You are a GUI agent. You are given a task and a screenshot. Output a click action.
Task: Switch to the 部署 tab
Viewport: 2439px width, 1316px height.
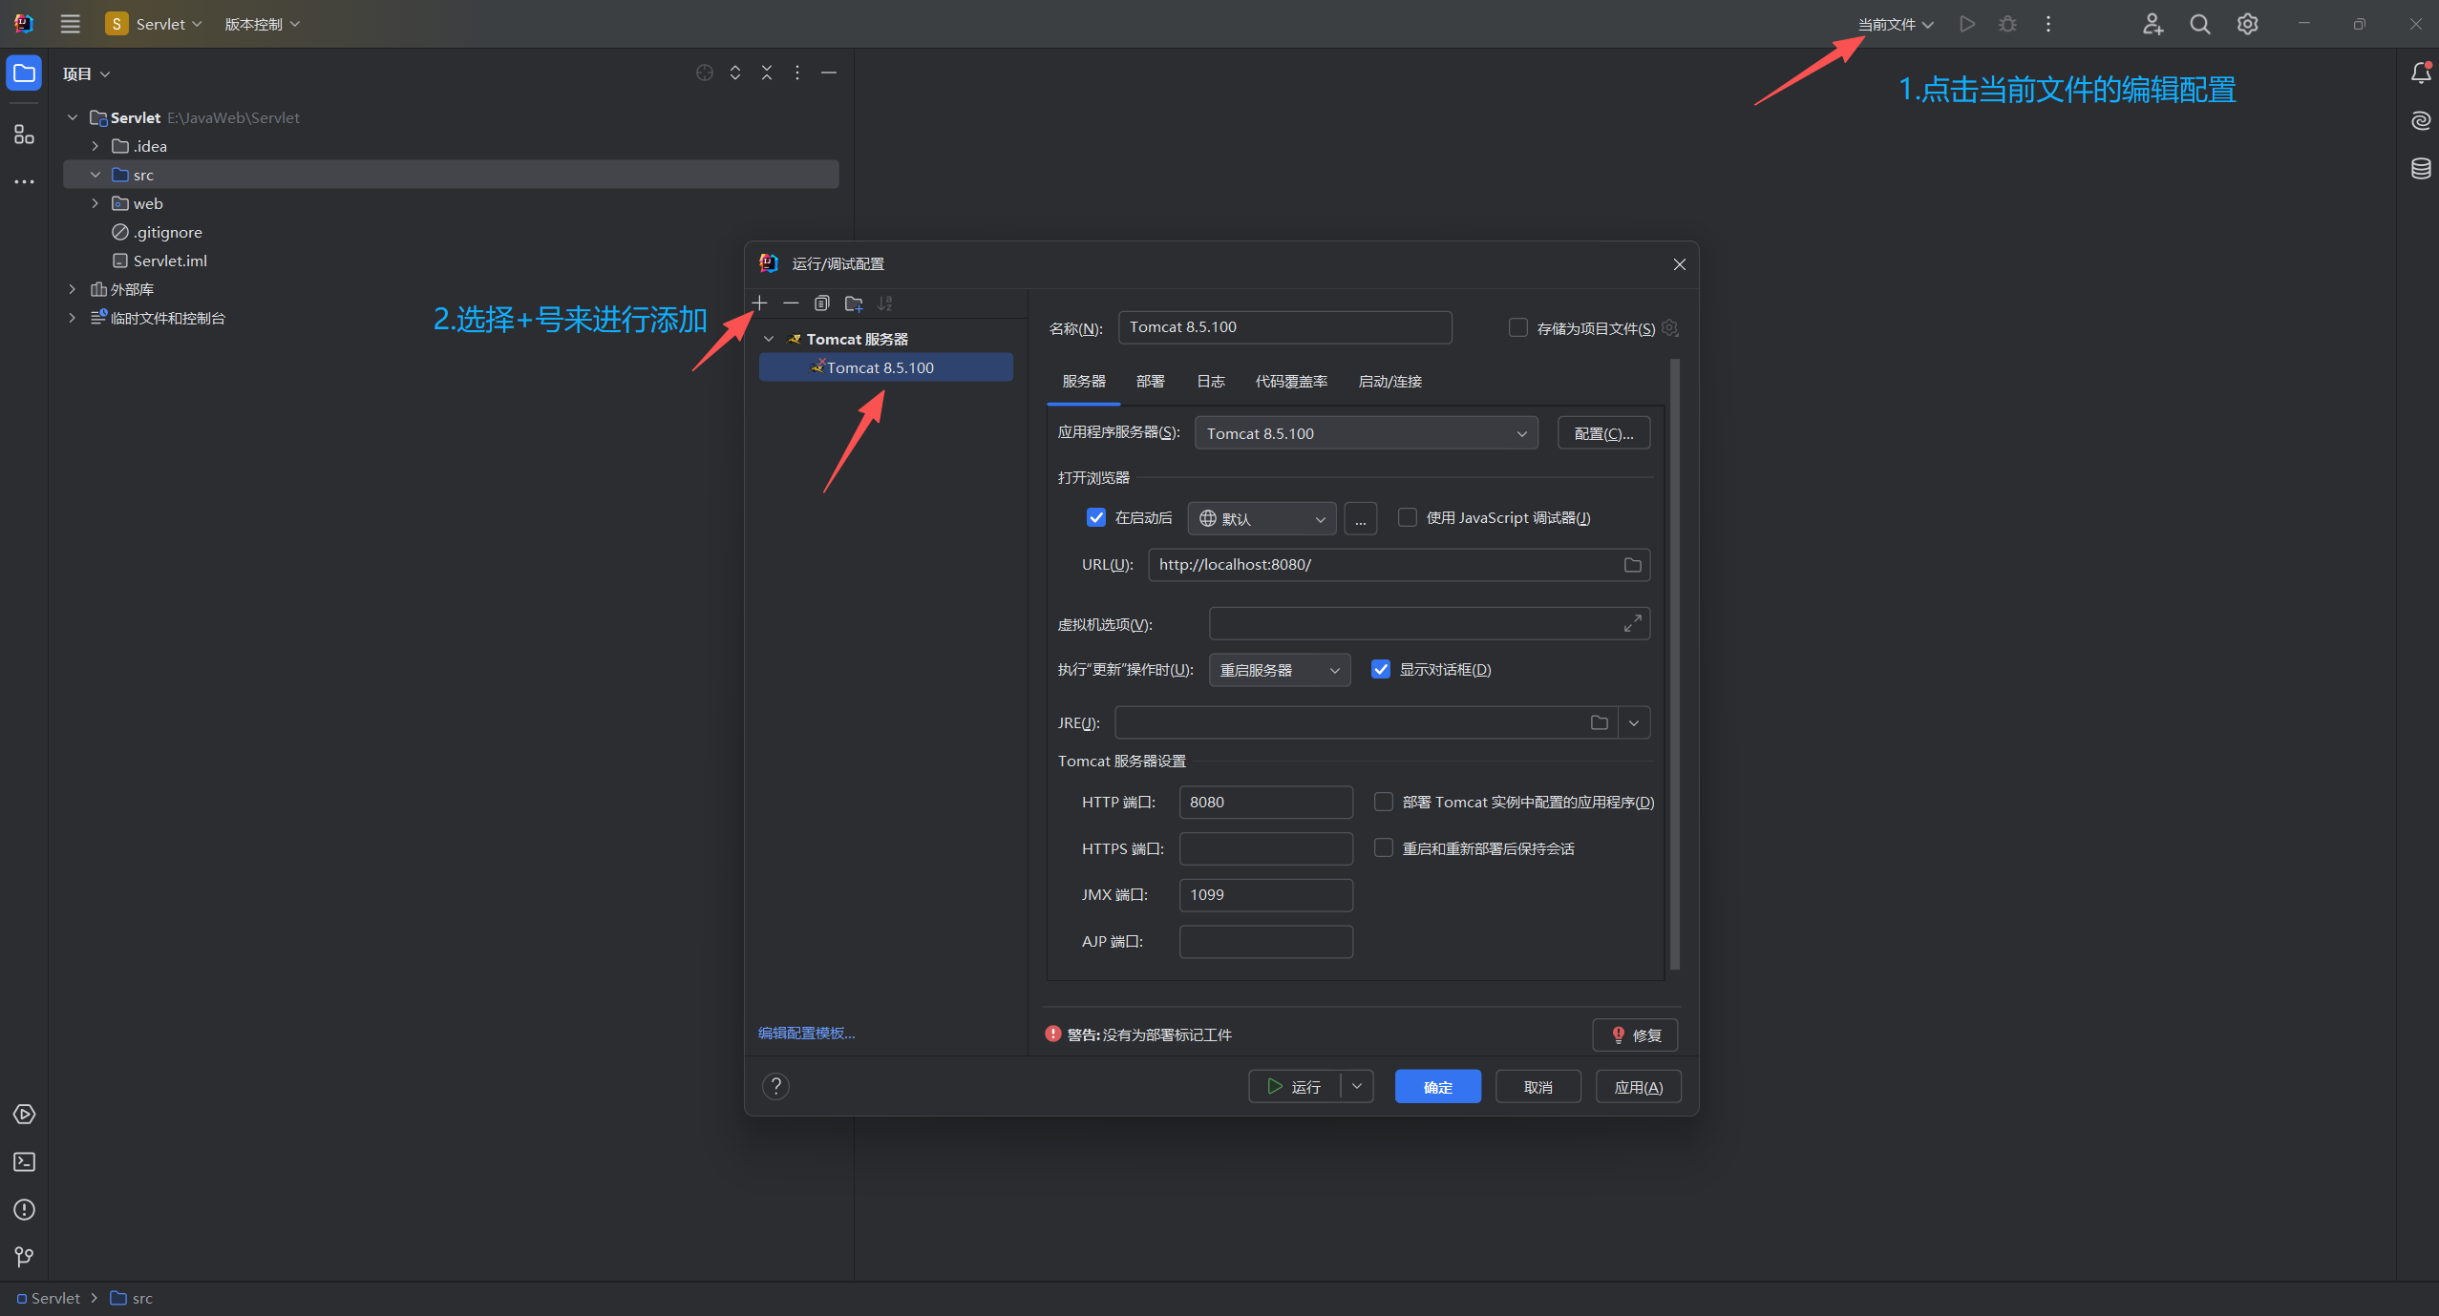coord(1150,381)
